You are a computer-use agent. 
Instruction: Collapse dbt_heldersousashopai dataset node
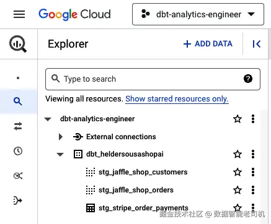click(x=60, y=154)
